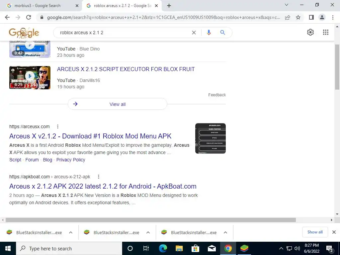Click the browser forward arrow
Image resolution: width=340 pixels, height=255 pixels.
click(x=18, y=17)
